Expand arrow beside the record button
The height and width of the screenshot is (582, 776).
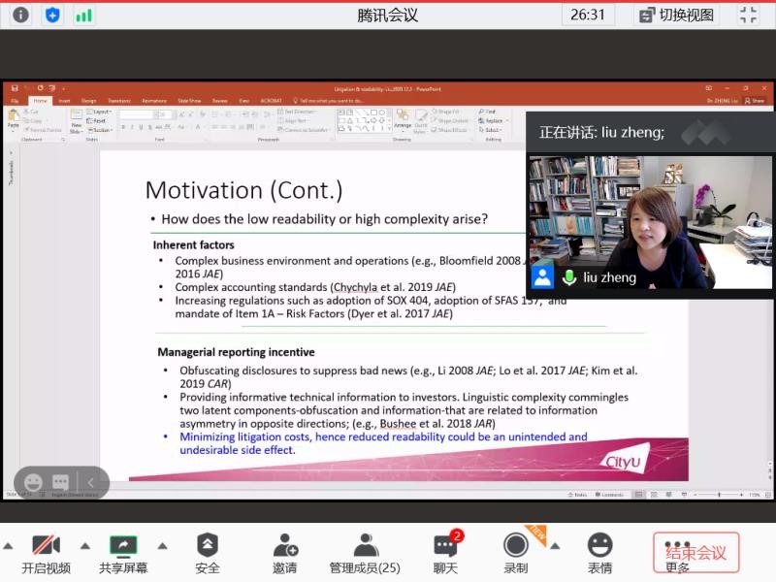tap(555, 545)
